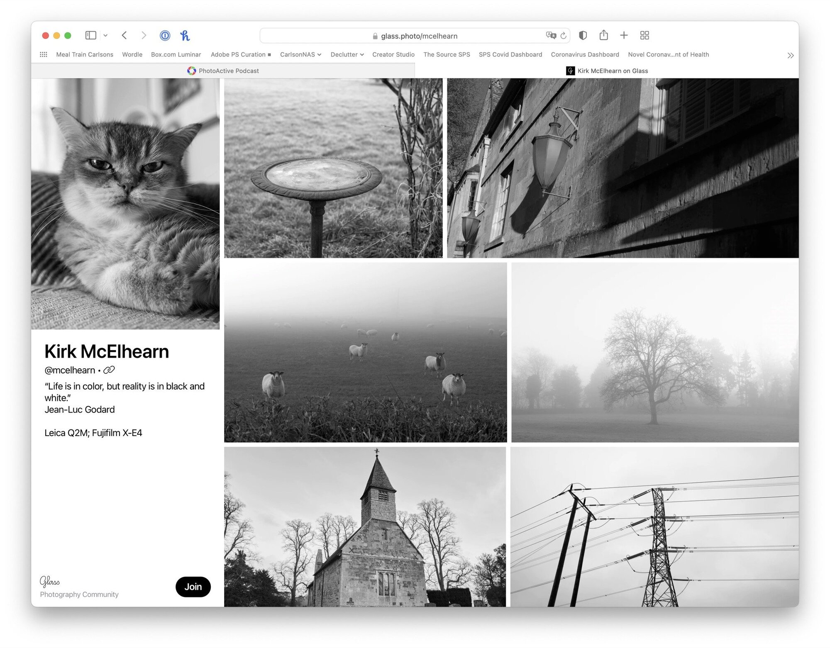
Task: Toggle the Safari sidebar button
Action: pos(90,36)
